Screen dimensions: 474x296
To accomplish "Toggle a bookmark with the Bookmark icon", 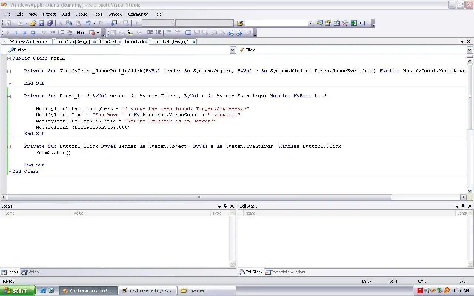I will pyautogui.click(x=188, y=33).
